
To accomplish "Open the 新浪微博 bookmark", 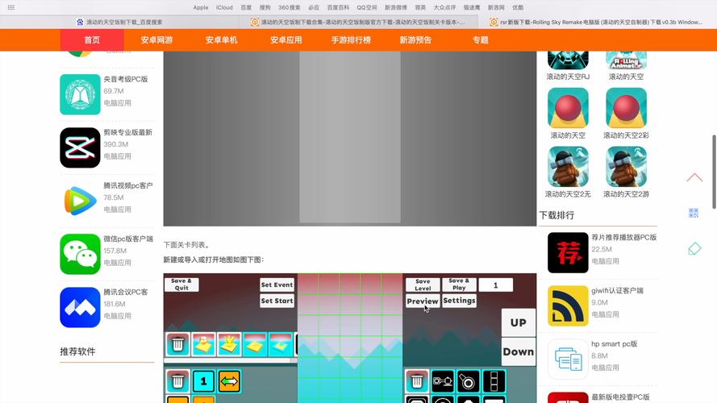I will (x=395, y=7).
